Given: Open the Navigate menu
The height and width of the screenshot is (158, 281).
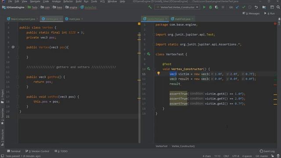Looking at the screenshot, I should tap(35, 1).
